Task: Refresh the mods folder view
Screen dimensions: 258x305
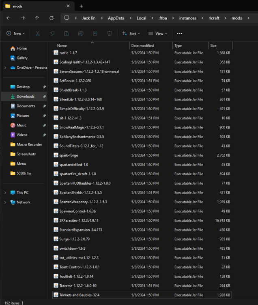Action: [x=52, y=18]
